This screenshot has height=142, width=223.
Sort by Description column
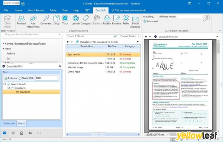point(86,46)
